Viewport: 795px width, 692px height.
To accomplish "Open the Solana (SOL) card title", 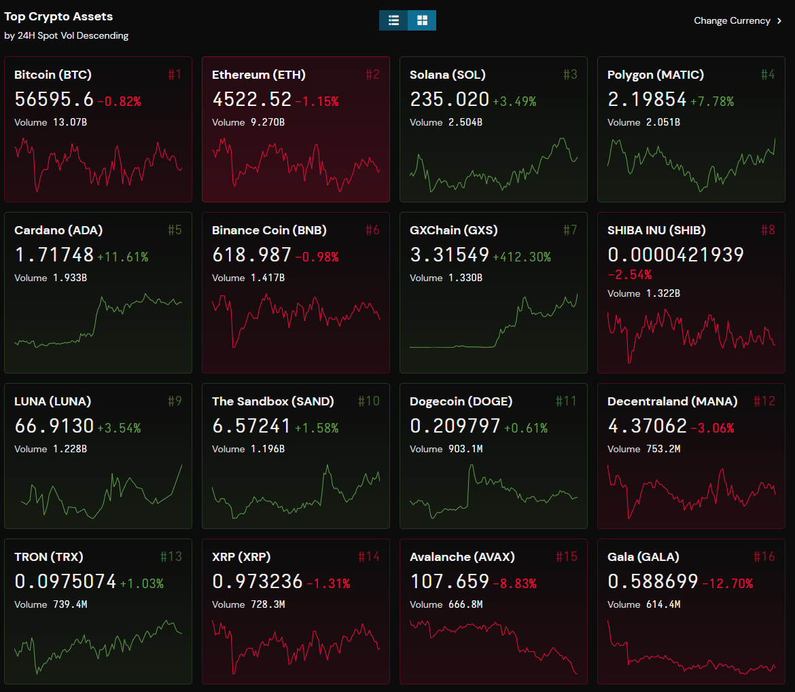I will click(x=448, y=75).
